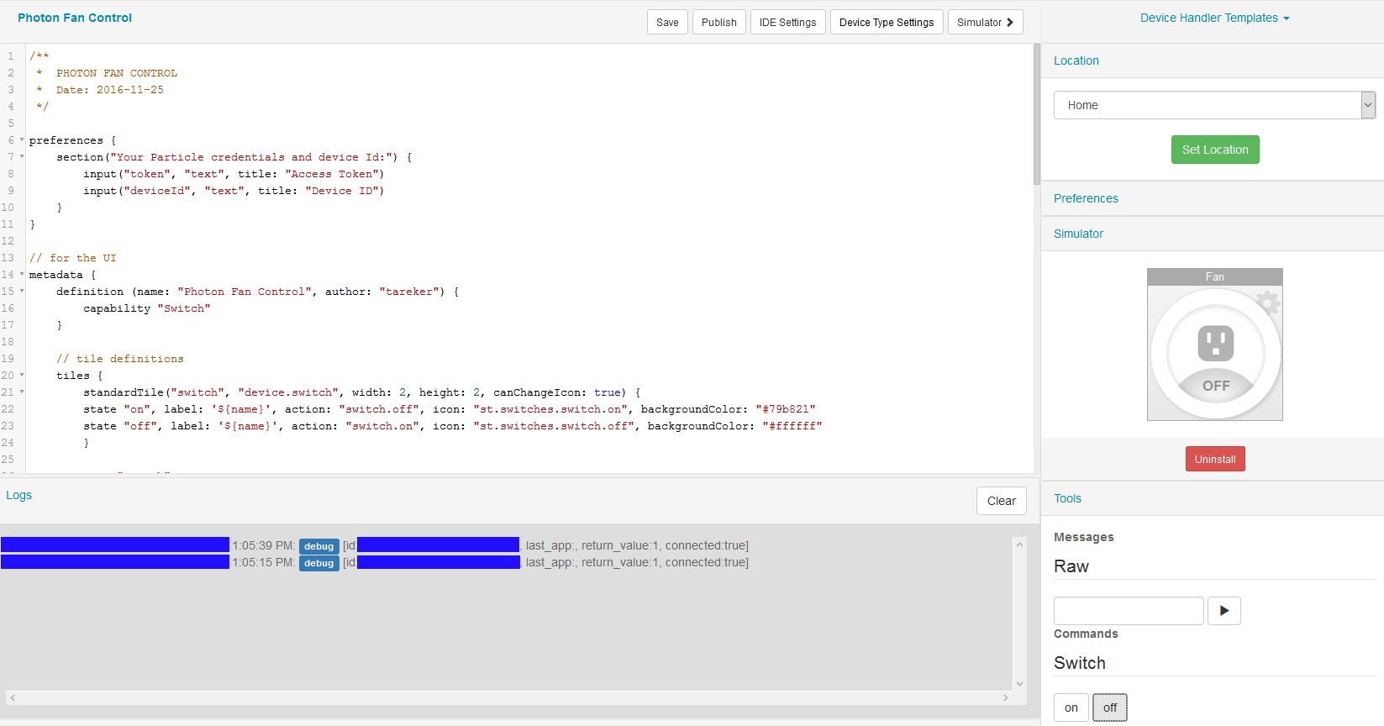This screenshot has width=1384, height=726.
Task: Open the Simulator menu button
Action: click(985, 22)
